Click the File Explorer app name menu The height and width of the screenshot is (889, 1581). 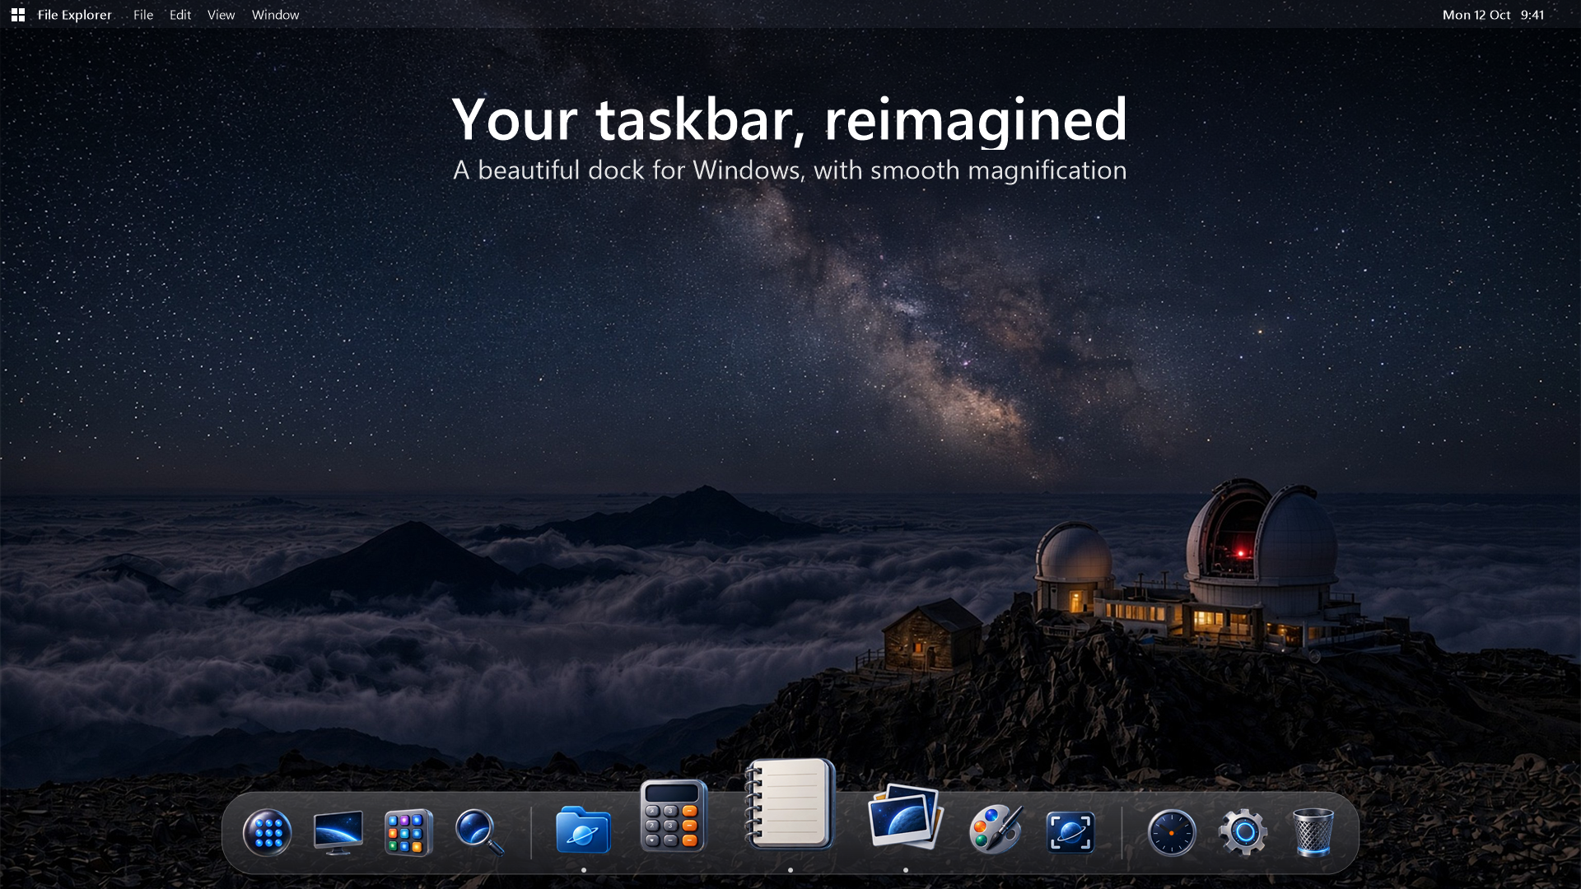click(x=74, y=15)
